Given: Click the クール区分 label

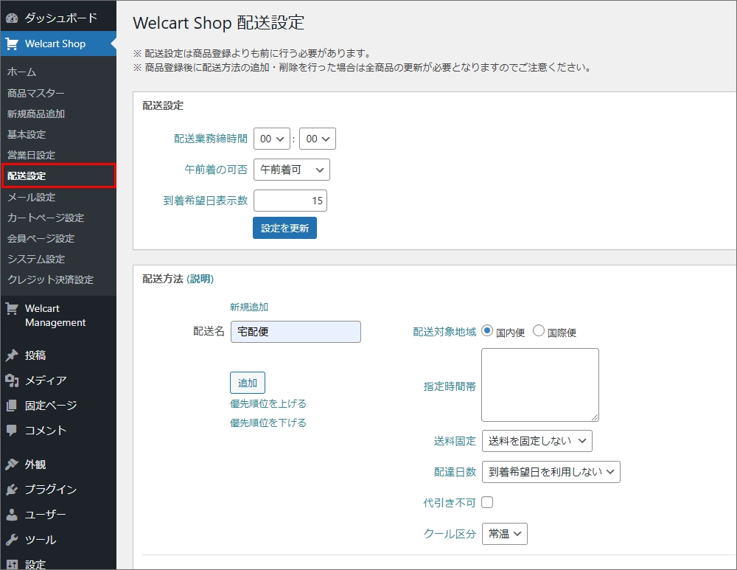Looking at the screenshot, I should 450,534.
